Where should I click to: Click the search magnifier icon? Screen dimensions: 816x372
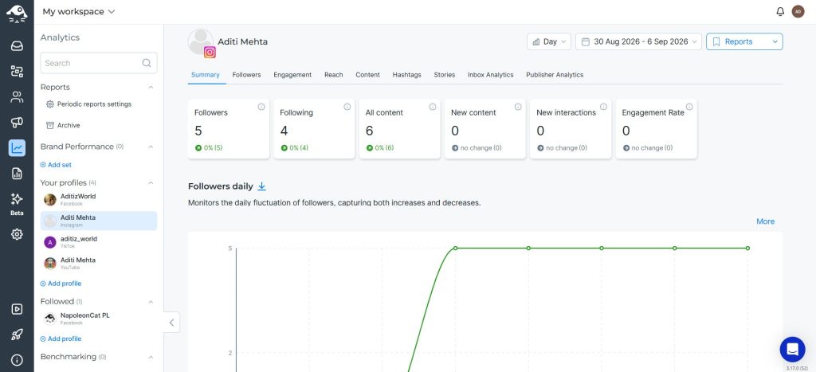[147, 63]
